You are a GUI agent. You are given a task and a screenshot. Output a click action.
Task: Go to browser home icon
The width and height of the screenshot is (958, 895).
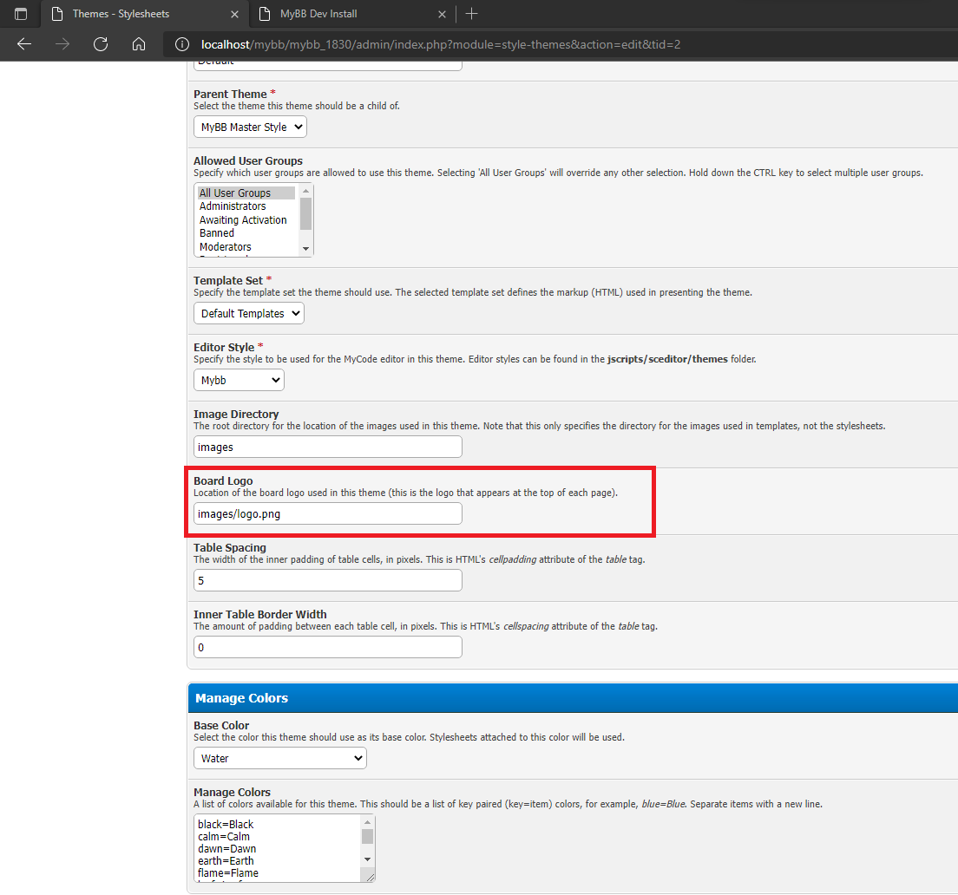138,44
